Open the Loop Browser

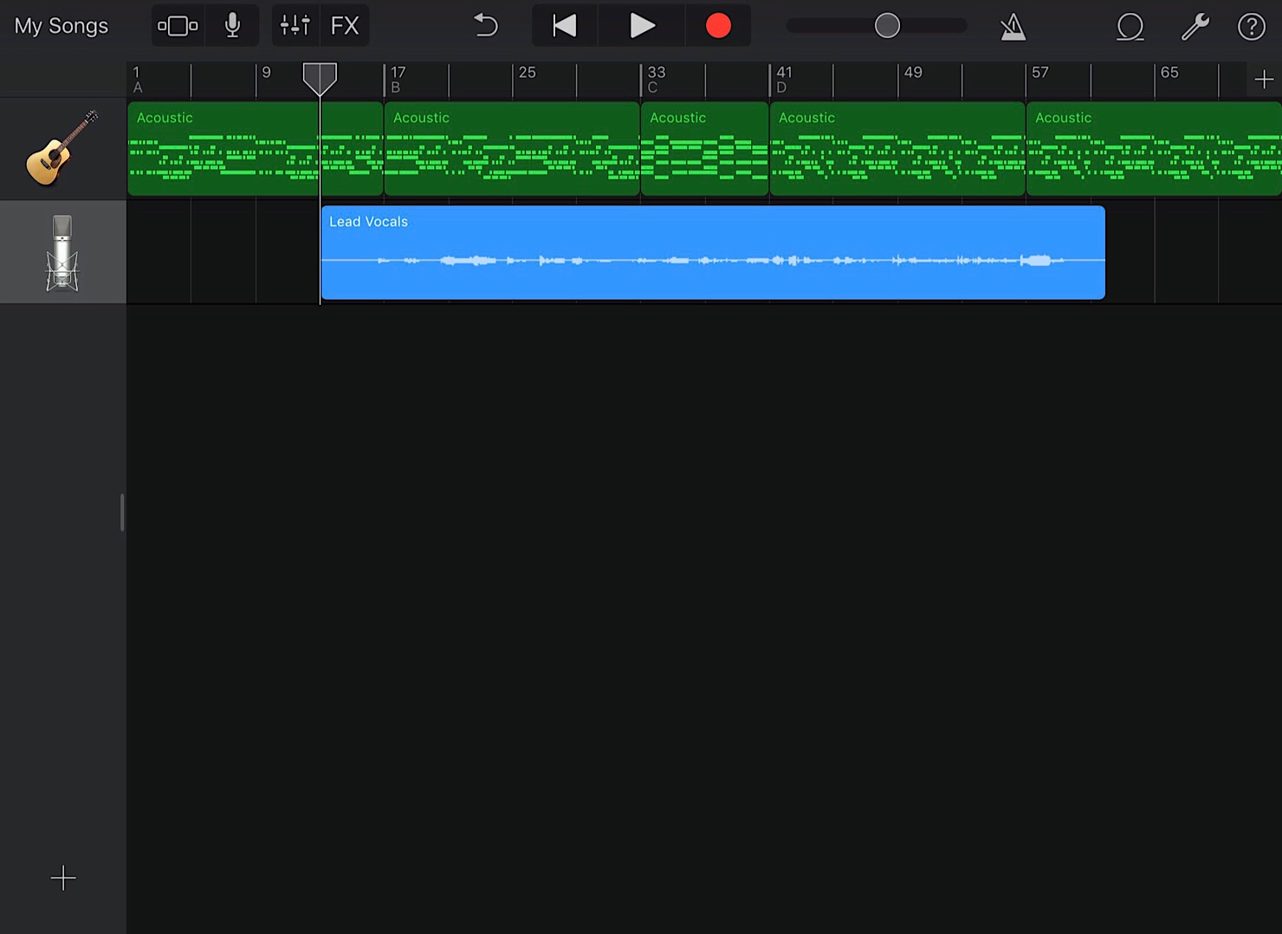tap(1130, 27)
